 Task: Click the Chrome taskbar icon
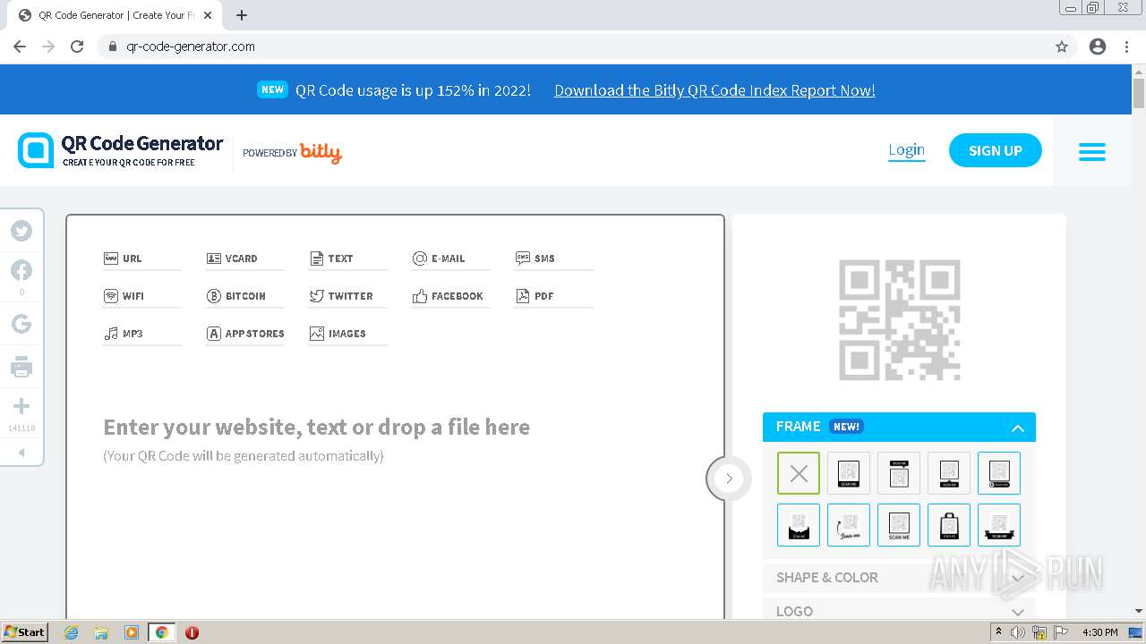pyautogui.click(x=161, y=632)
